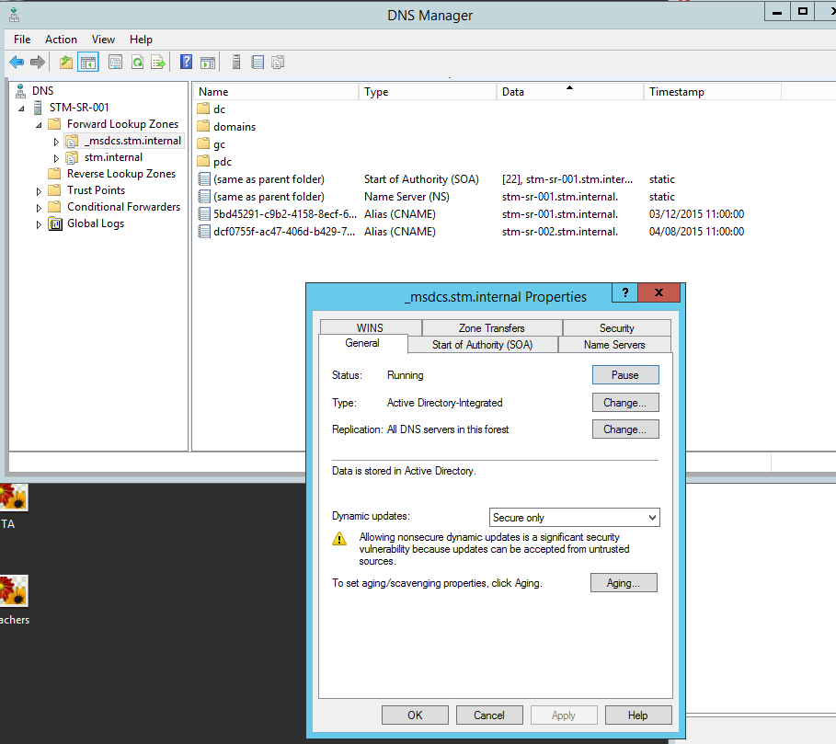Viewport: 836px width, 744px height.
Task: Refresh the DNS record list
Action: [x=137, y=62]
